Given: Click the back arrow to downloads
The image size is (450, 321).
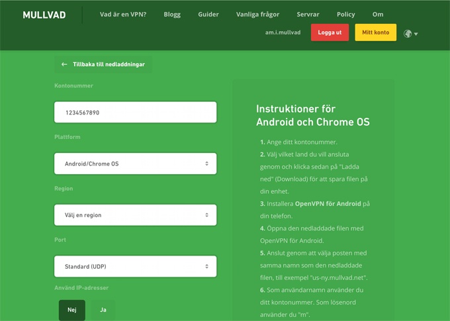Looking at the screenshot, I should [x=64, y=65].
